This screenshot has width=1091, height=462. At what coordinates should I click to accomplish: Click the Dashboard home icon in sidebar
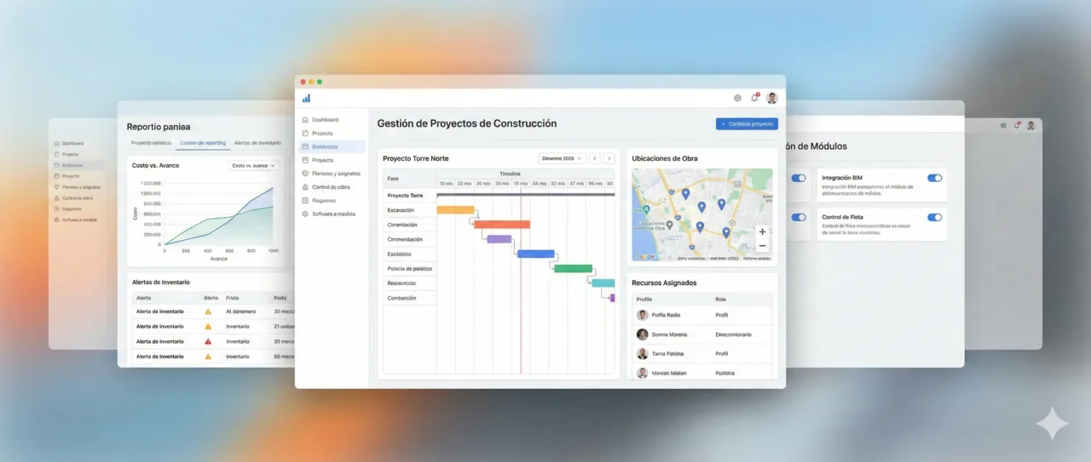[305, 120]
